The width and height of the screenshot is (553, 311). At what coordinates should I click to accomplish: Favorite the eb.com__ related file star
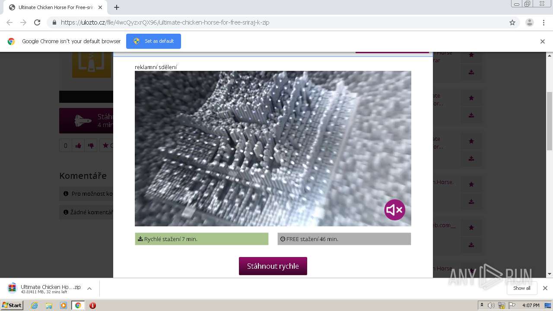click(471, 228)
